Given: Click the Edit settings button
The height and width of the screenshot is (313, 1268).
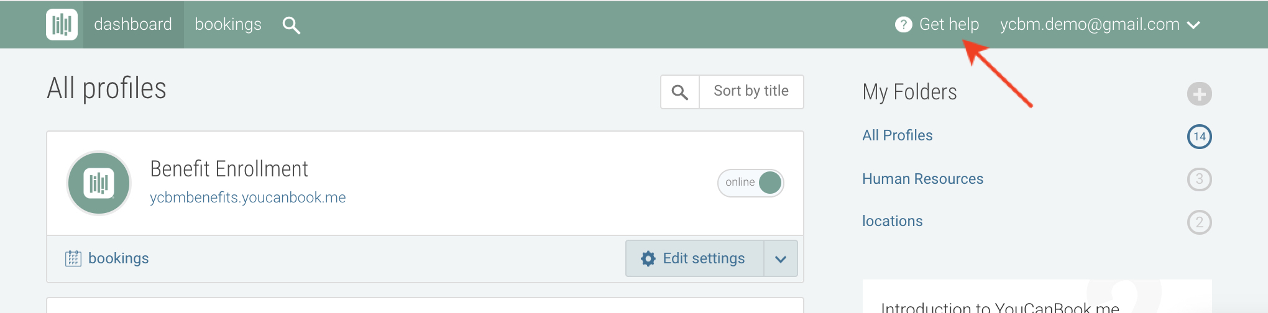Looking at the screenshot, I should tap(694, 258).
